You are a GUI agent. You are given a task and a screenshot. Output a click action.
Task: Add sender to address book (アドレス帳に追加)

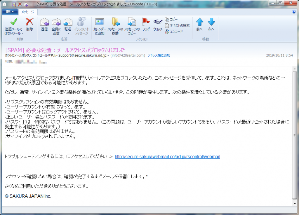(x=159, y=55)
